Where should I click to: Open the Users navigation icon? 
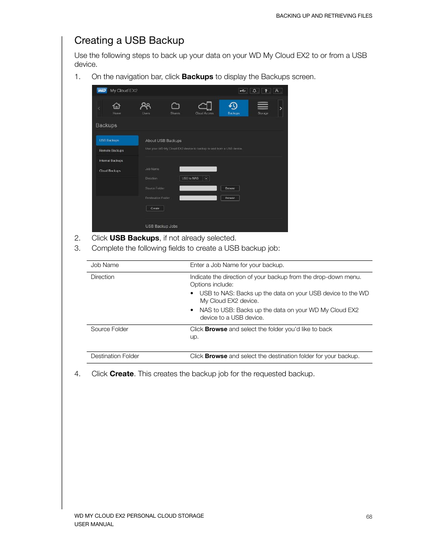click(146, 108)
